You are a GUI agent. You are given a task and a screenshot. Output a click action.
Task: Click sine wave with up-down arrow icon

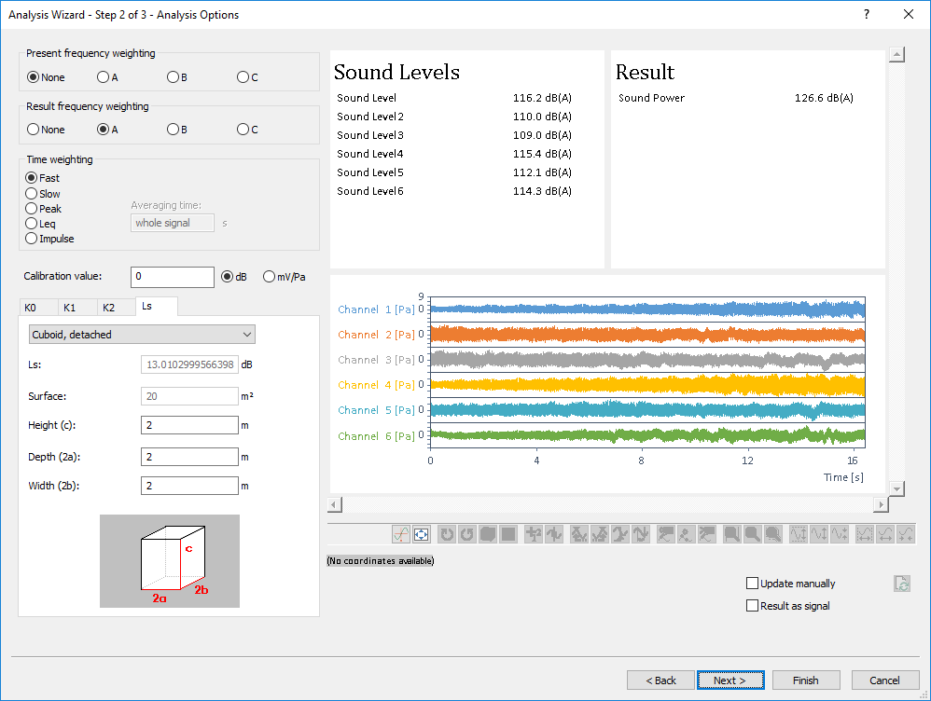coord(819,534)
